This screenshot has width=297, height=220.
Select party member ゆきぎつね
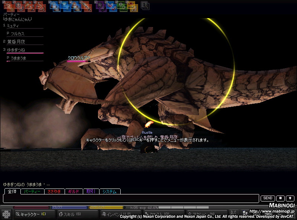16,50
